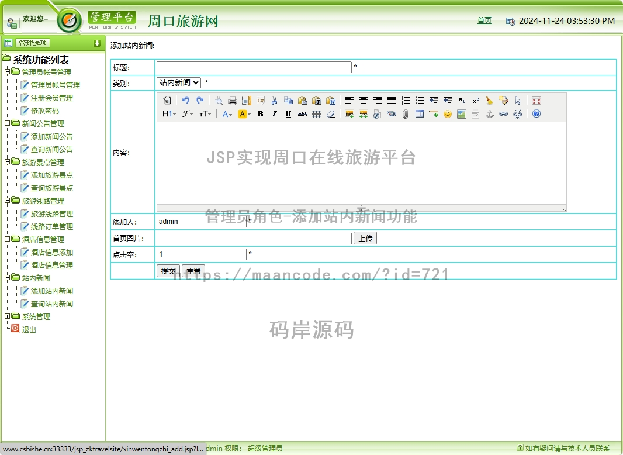Open the H1 paragraph format dropdown

coord(169,114)
